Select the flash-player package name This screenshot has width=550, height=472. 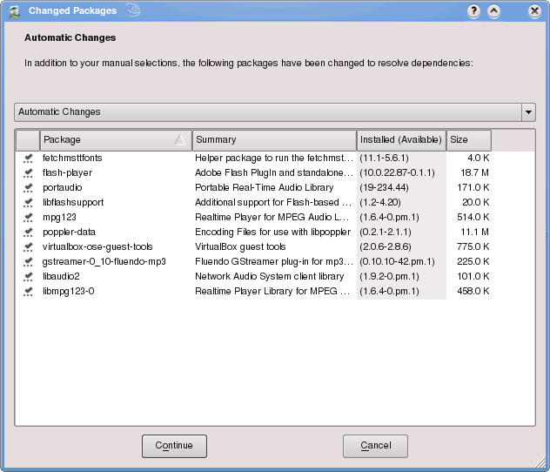[67, 173]
